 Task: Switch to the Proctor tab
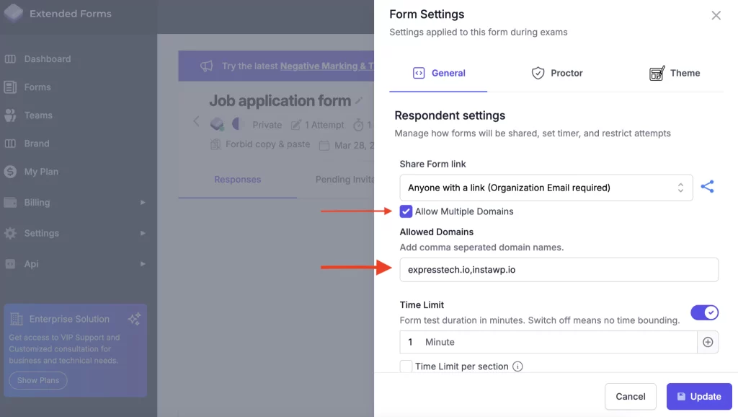pos(557,73)
